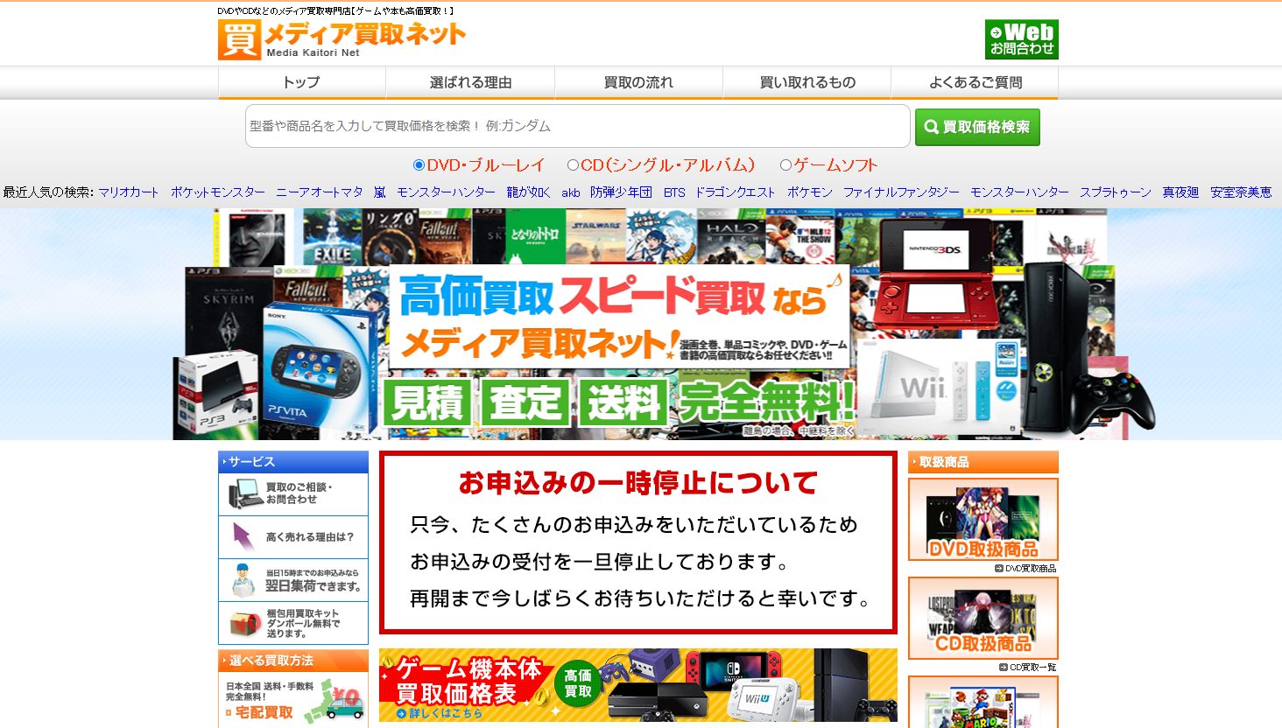1282x728 pixels.
Task: Go to the 買取の流れ tab
Action: point(638,82)
